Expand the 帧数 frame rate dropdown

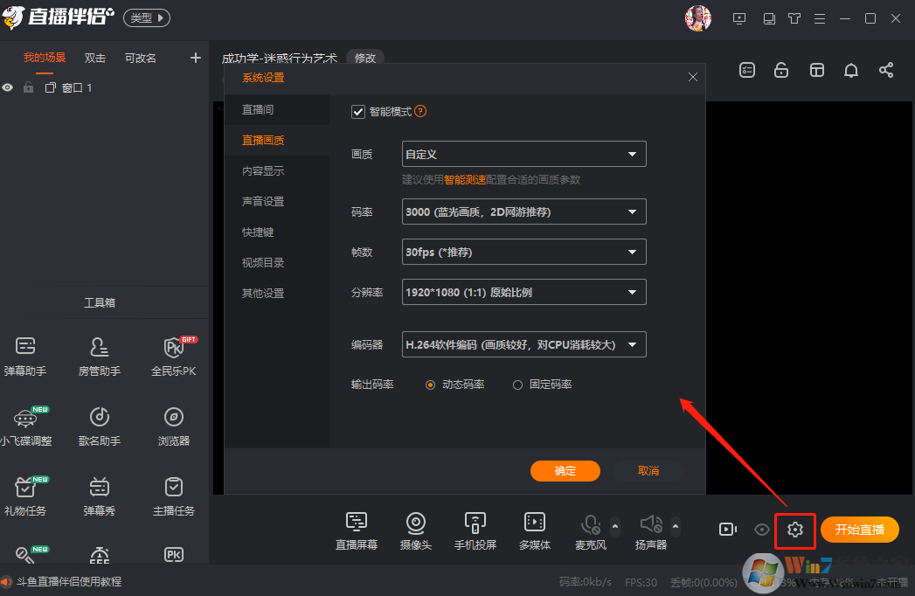[523, 252]
